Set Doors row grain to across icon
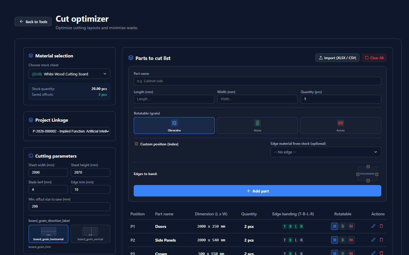 351,226
